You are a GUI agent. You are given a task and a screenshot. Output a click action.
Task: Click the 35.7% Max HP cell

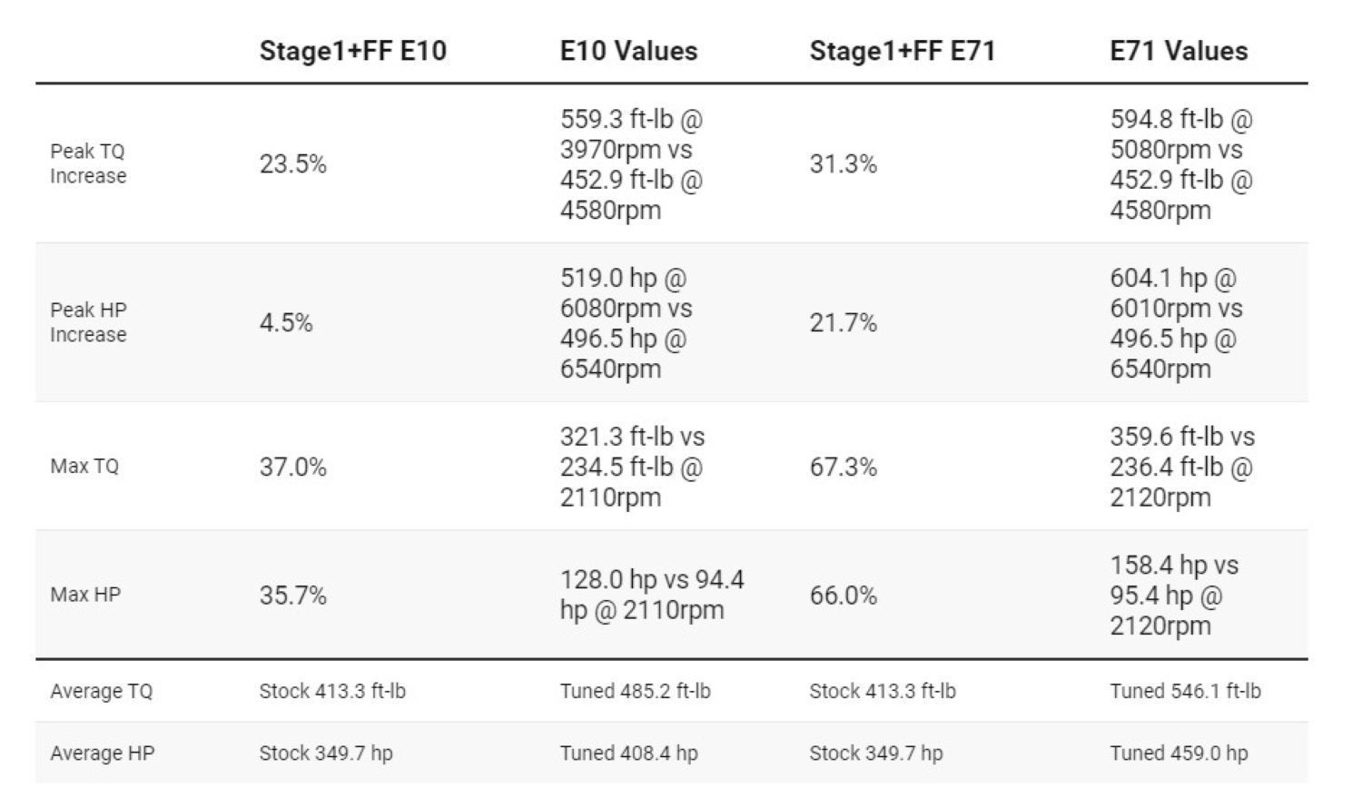tap(292, 596)
